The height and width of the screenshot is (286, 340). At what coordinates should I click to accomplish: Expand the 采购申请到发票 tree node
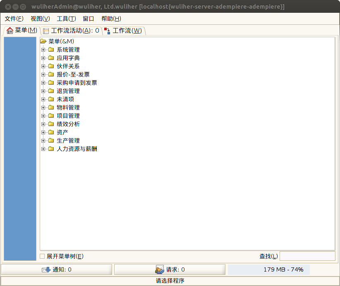(43, 83)
